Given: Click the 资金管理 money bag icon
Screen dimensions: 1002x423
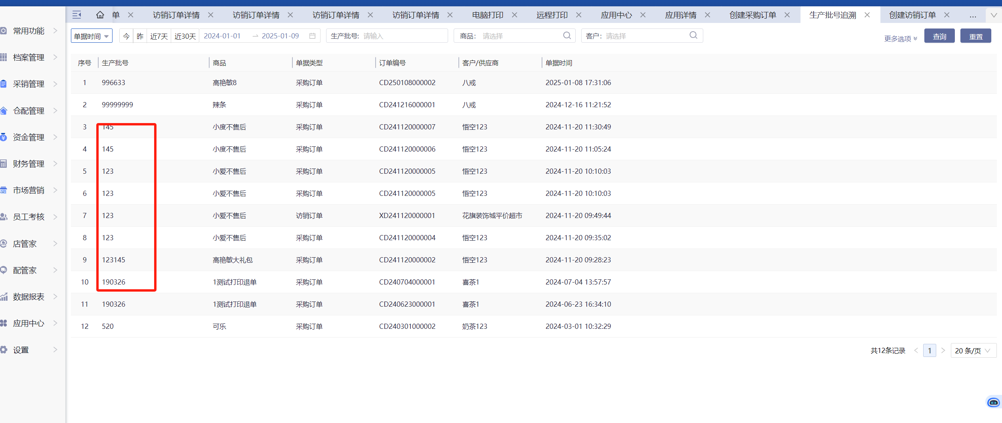Looking at the screenshot, I should (4, 137).
